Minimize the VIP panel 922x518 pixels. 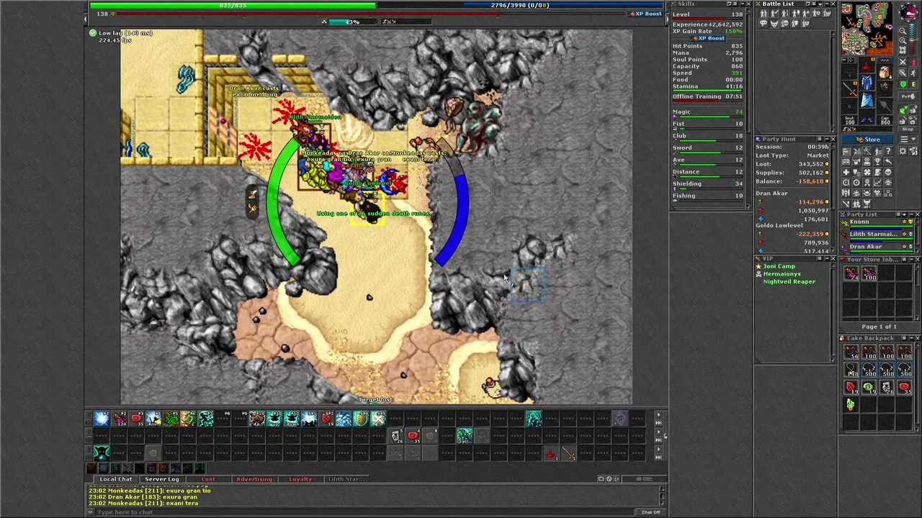tap(827, 258)
